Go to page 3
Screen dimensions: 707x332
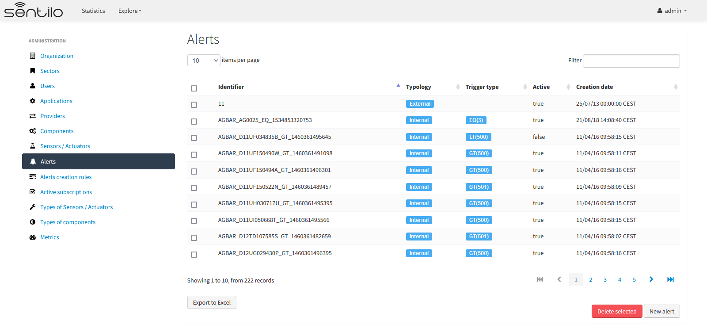(605, 279)
